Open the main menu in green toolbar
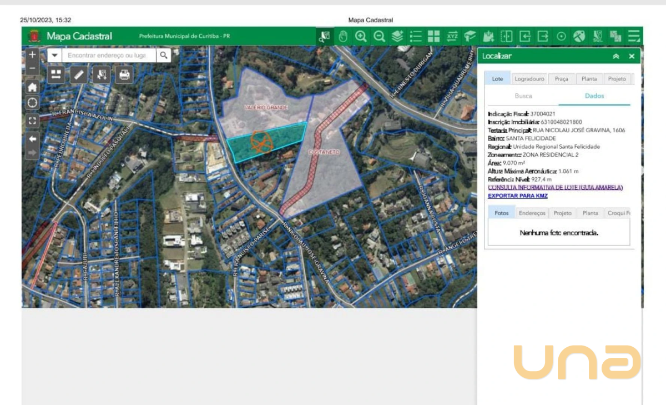 [634, 37]
